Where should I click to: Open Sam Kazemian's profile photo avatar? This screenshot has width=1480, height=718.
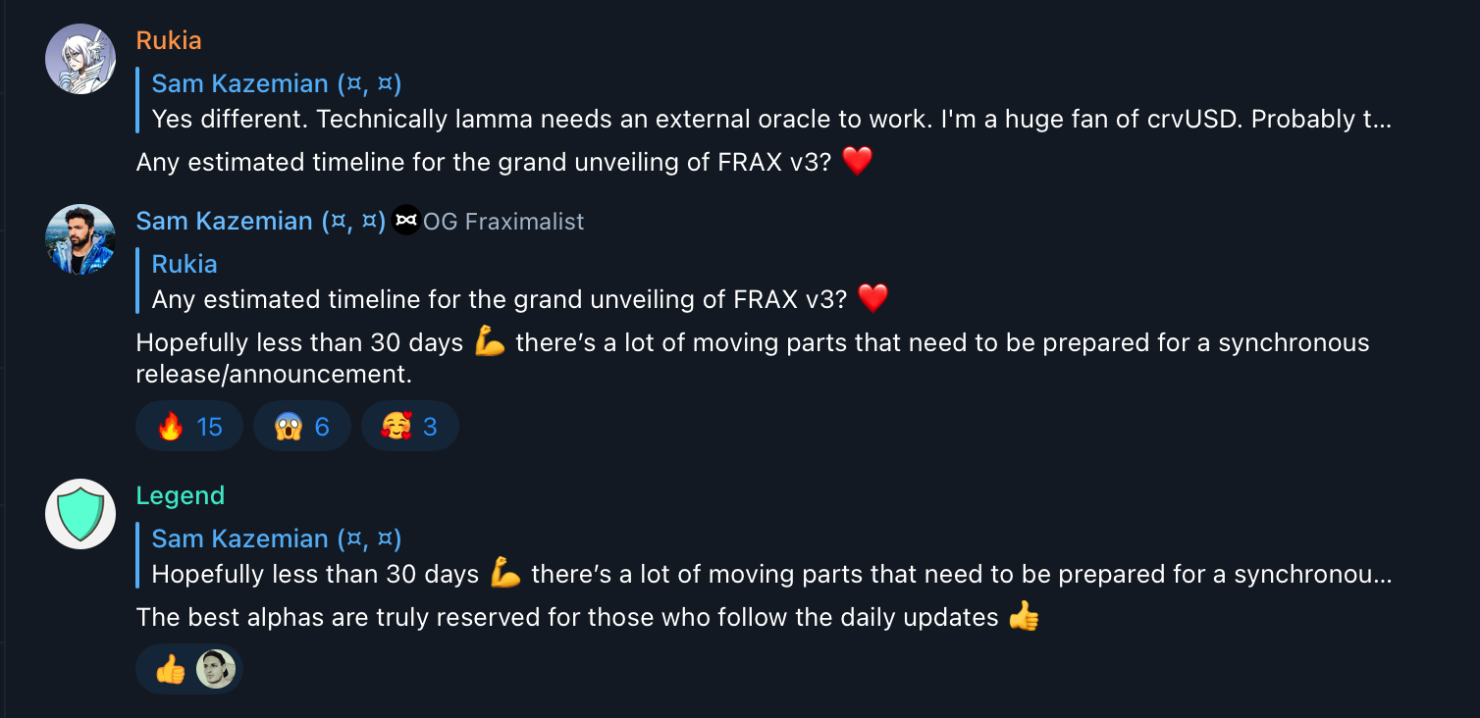coord(80,239)
